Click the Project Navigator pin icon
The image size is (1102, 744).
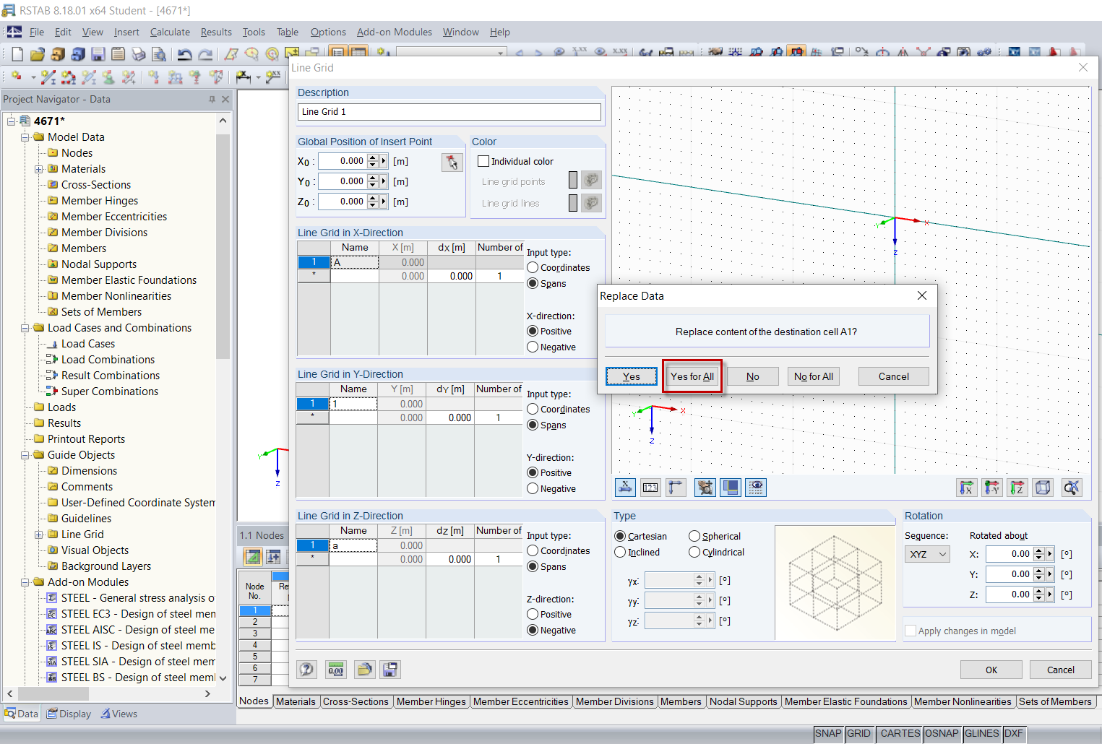pyautogui.click(x=212, y=99)
